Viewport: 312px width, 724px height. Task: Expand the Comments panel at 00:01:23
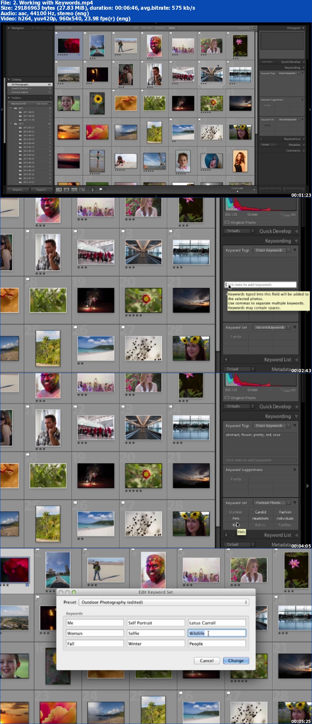[304, 151]
